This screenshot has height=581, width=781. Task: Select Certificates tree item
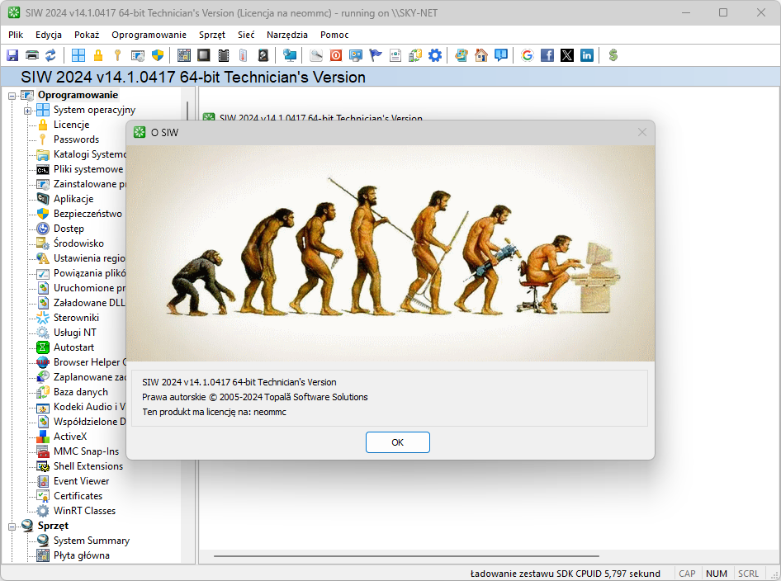tap(78, 496)
